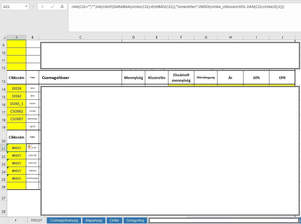Select column H header
The width and height of the screenshot is (301, 224).
click(230, 37)
